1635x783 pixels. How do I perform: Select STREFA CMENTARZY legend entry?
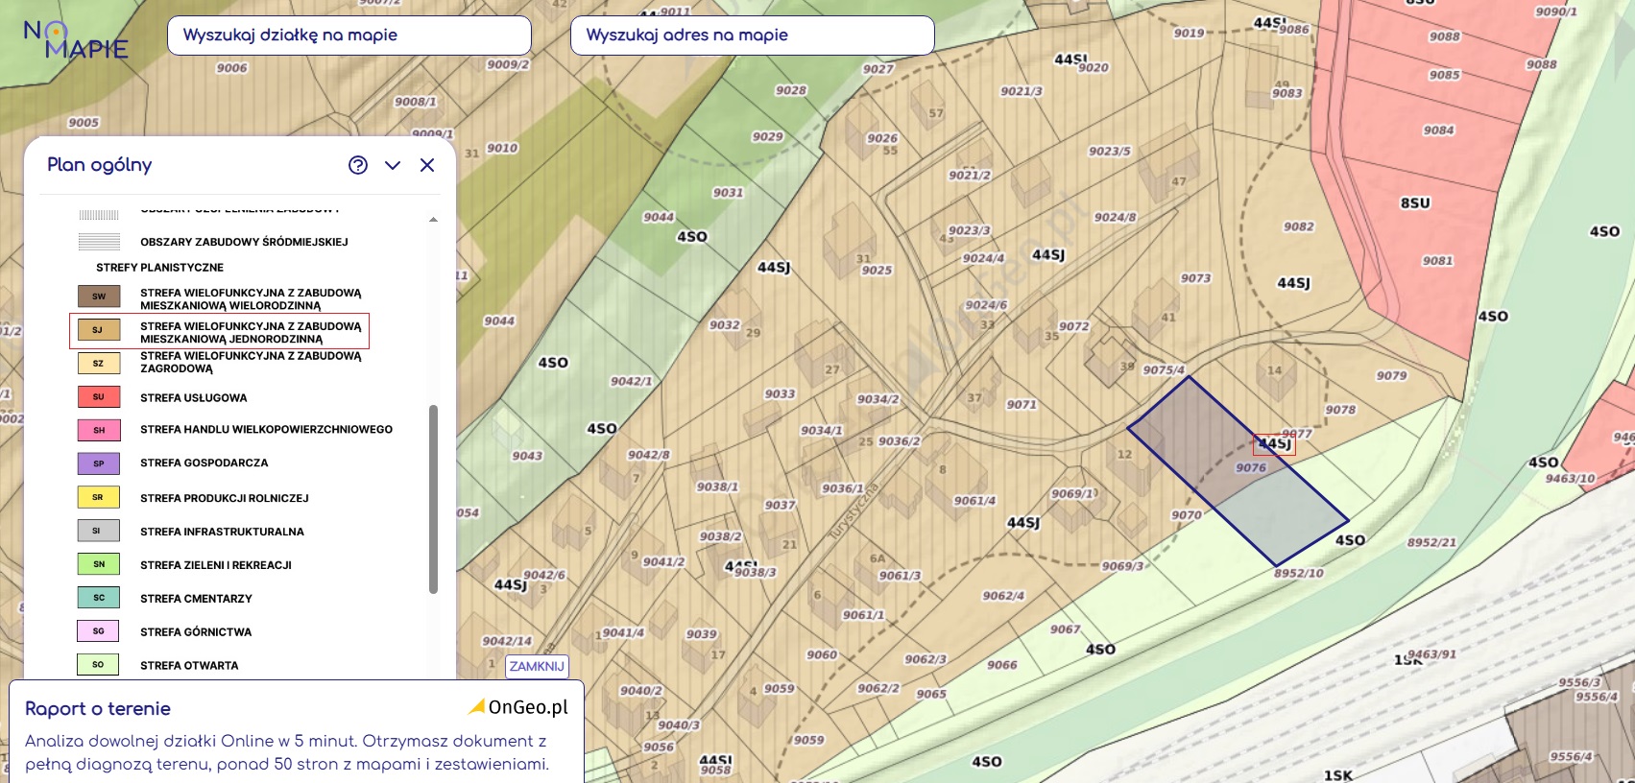click(196, 599)
